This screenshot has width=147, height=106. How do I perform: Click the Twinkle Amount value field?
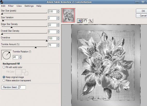52,45
